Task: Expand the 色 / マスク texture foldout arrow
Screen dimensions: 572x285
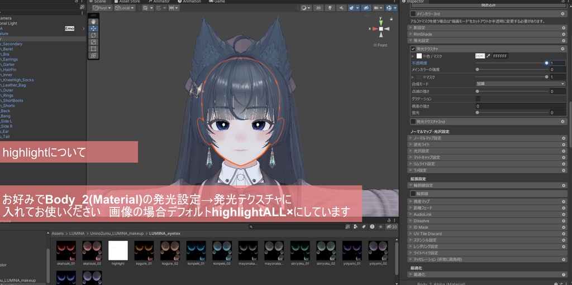Action: 413,56
